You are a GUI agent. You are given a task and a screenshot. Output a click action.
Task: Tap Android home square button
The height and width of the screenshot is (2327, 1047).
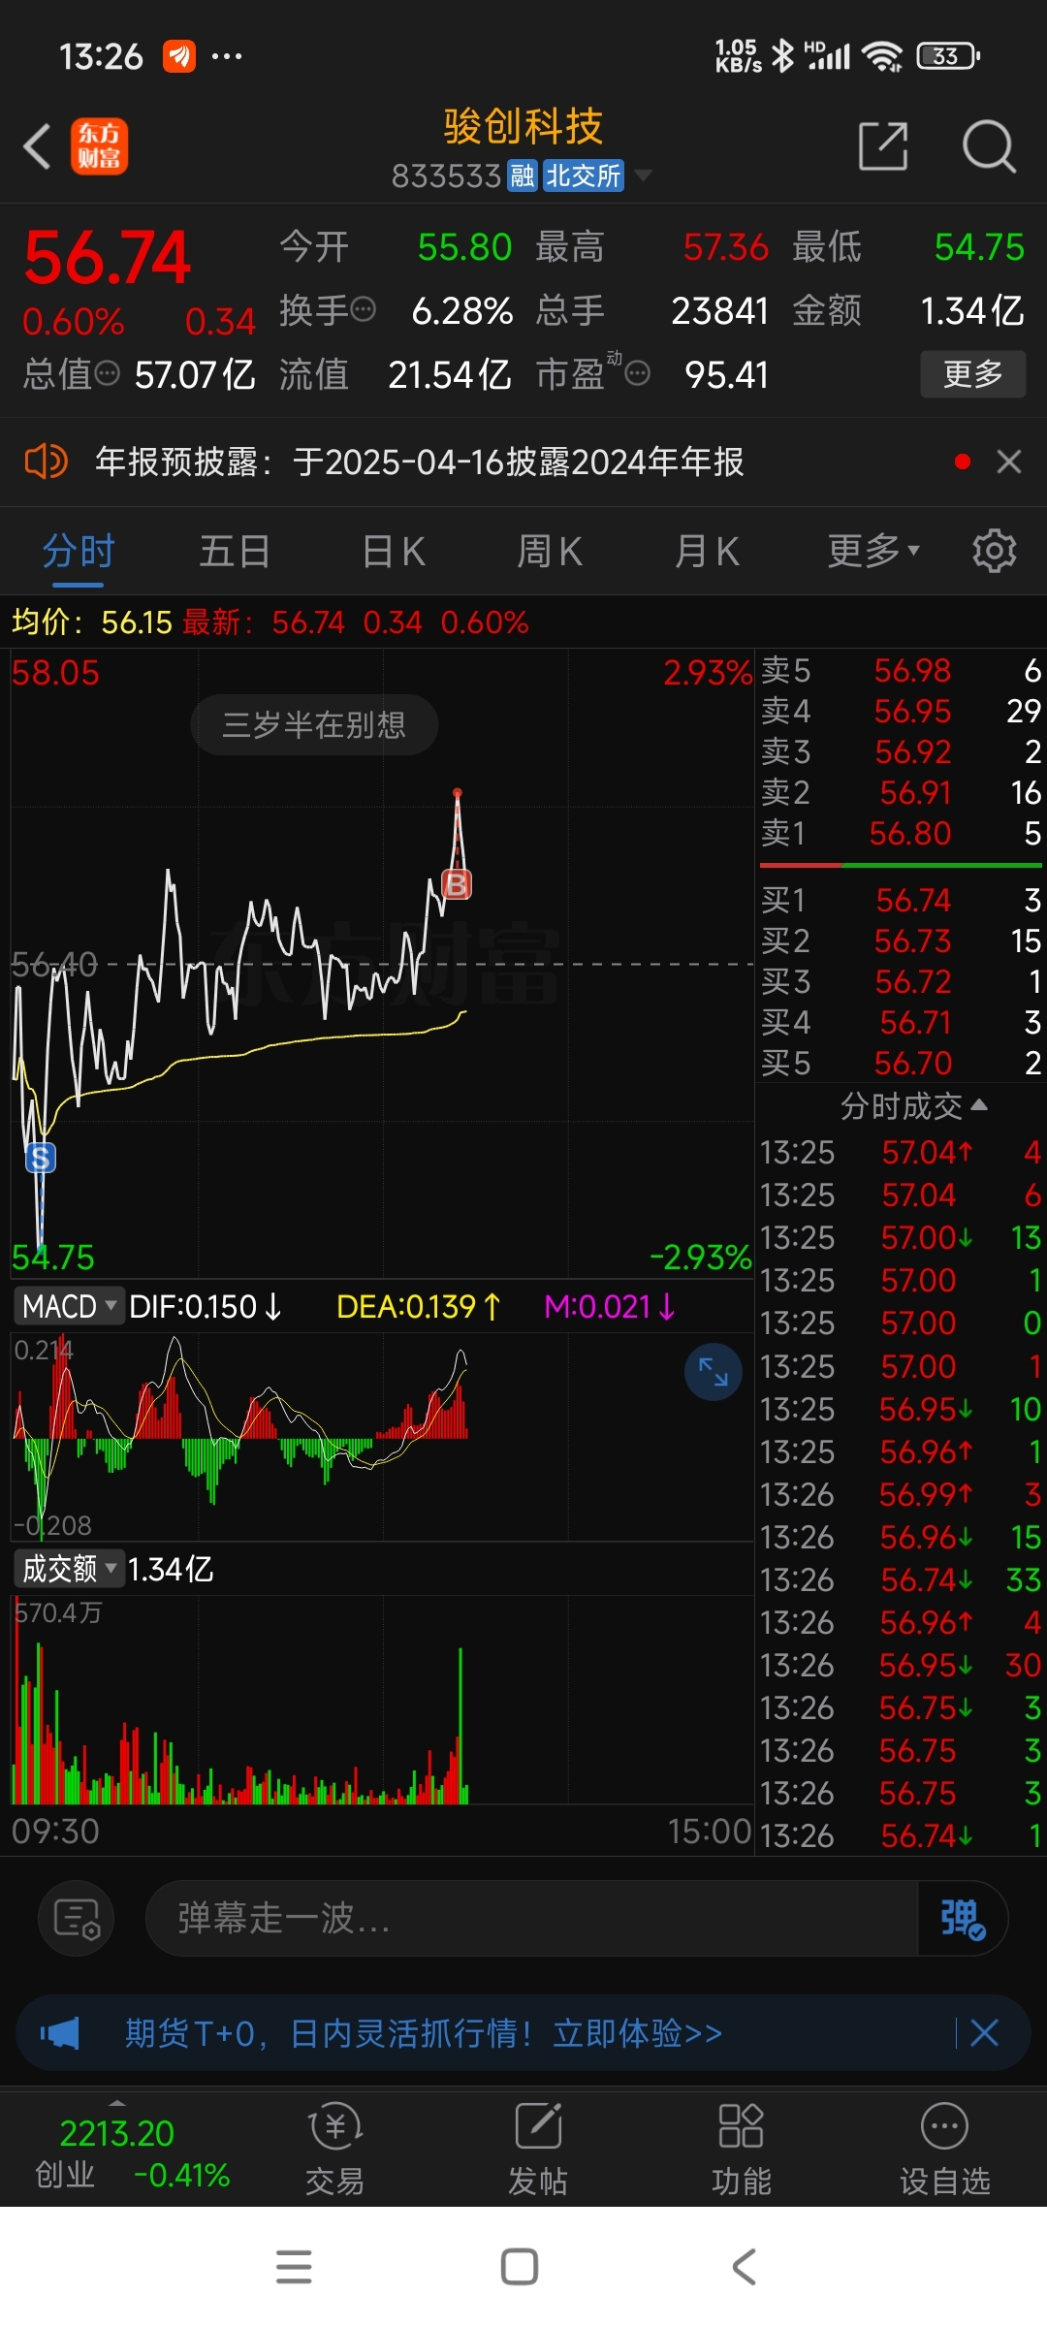[x=520, y=2267]
